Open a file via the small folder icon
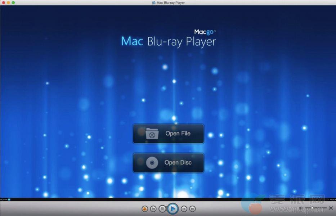This screenshot has height=216, width=336. click(153, 208)
